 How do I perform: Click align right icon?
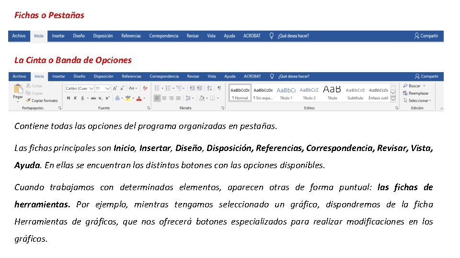coord(172,98)
